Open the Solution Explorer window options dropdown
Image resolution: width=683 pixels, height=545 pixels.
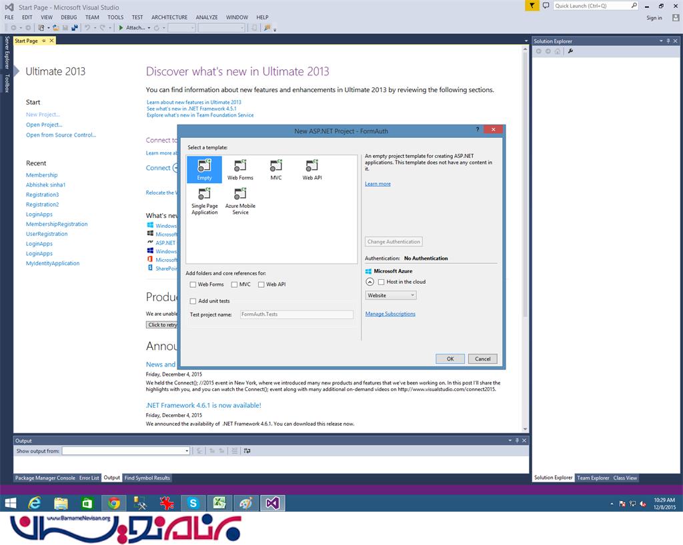[661, 41]
